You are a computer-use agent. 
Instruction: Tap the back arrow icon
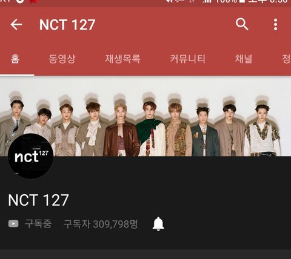16,25
